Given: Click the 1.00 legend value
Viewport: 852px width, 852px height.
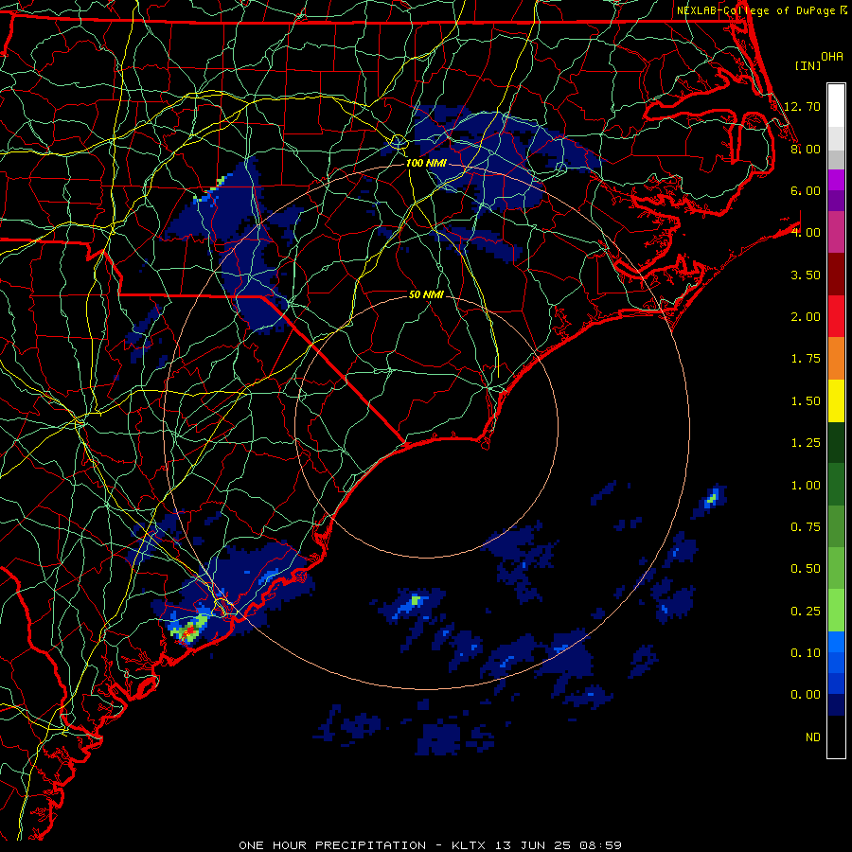Looking at the screenshot, I should tap(806, 486).
